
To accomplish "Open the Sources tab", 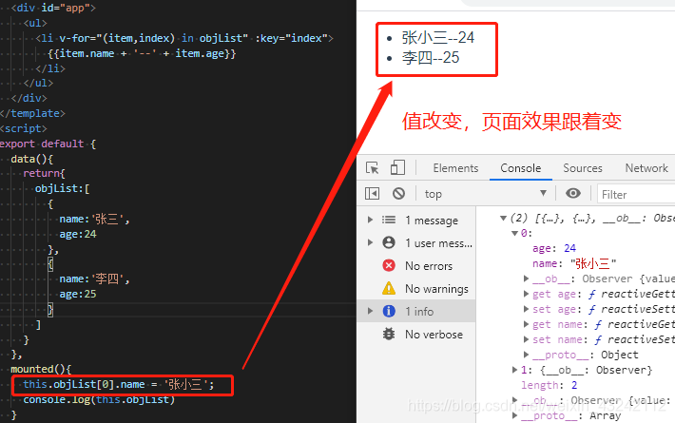I will pos(583,168).
